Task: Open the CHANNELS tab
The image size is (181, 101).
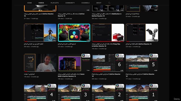Action: (x=85, y=3)
